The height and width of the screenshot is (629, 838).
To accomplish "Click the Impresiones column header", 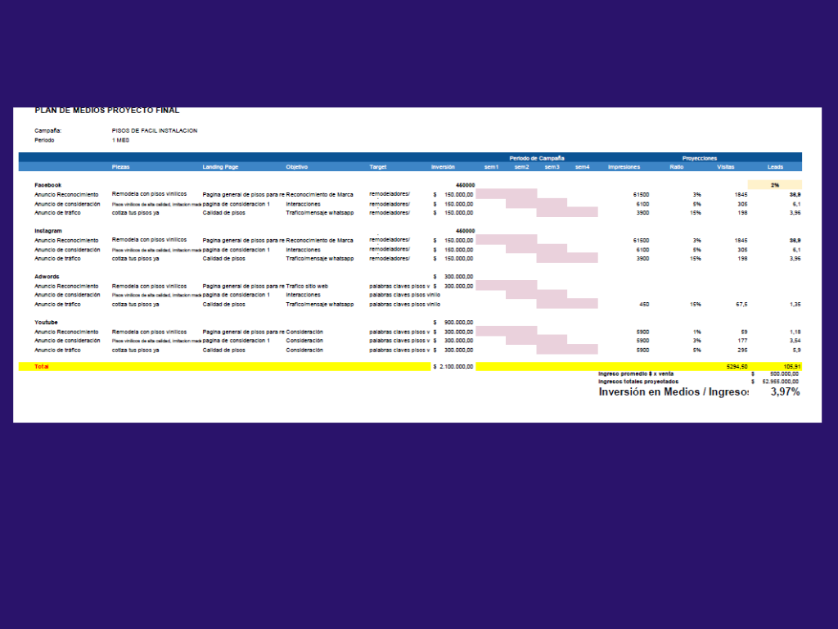I will click(624, 167).
